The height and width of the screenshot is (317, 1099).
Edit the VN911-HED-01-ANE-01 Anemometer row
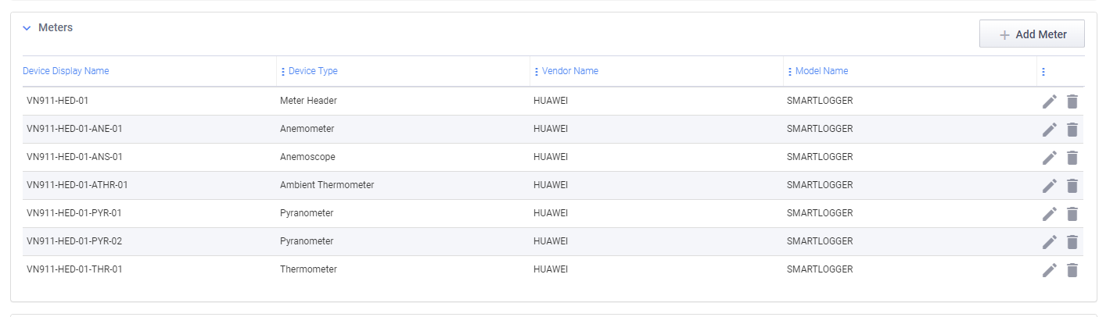(1049, 130)
